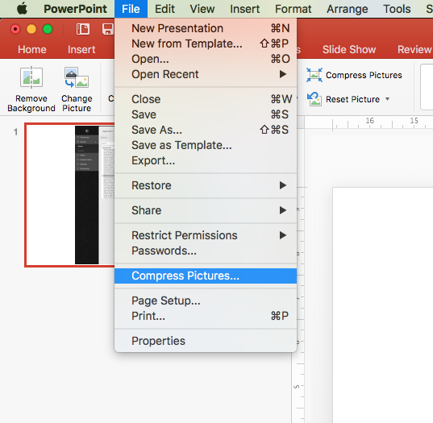The image size is (433, 423).
Task: Click the green zoom window button
Action: click(48, 29)
